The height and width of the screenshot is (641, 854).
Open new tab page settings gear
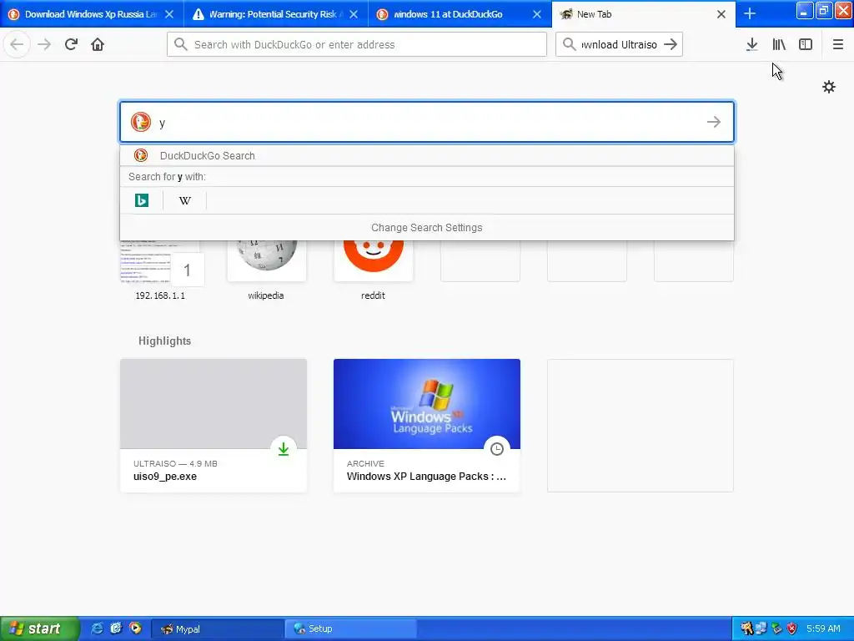coord(828,87)
